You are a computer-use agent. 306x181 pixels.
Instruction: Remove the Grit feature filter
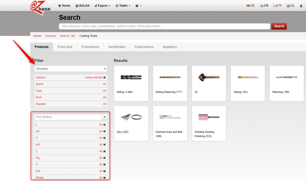105,171
